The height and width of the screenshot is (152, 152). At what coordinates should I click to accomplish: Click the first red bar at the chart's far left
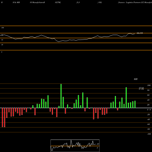point(2,117)
